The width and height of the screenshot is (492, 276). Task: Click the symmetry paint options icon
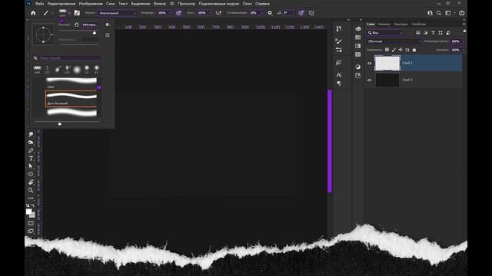click(x=311, y=13)
